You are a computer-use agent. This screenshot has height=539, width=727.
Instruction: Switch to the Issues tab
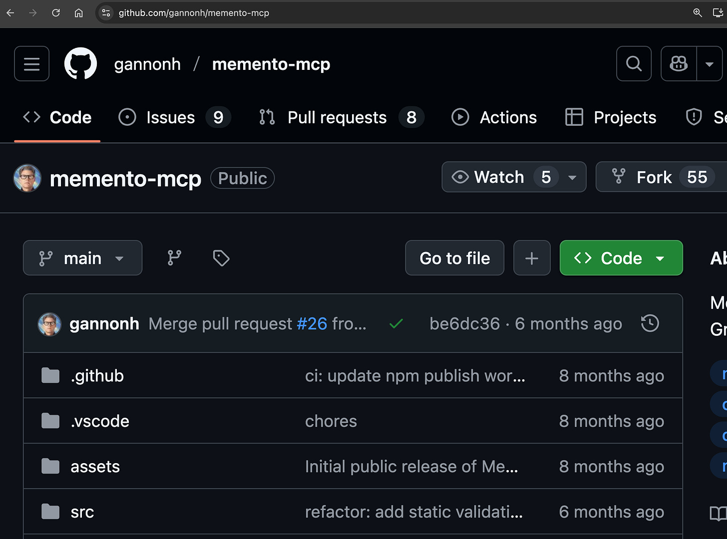174,118
